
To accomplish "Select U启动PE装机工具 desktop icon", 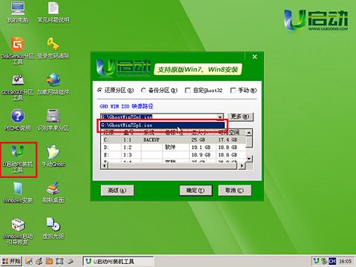I will pyautogui.click(x=18, y=159).
